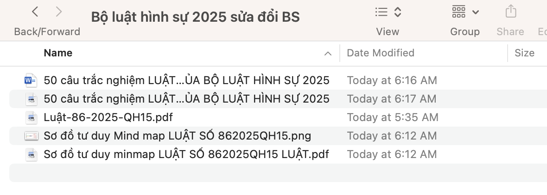The width and height of the screenshot is (547, 195).
Task: Click the second 50 câu trắc nghiệm PDF icon
Action: point(31,99)
